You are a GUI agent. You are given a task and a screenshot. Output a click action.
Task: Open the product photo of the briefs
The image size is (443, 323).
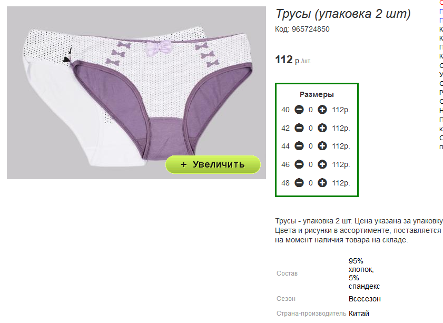pos(136,93)
